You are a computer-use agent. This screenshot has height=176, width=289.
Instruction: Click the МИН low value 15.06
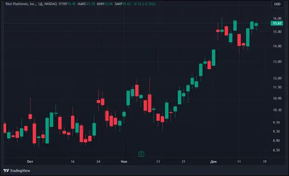tap(108, 4)
